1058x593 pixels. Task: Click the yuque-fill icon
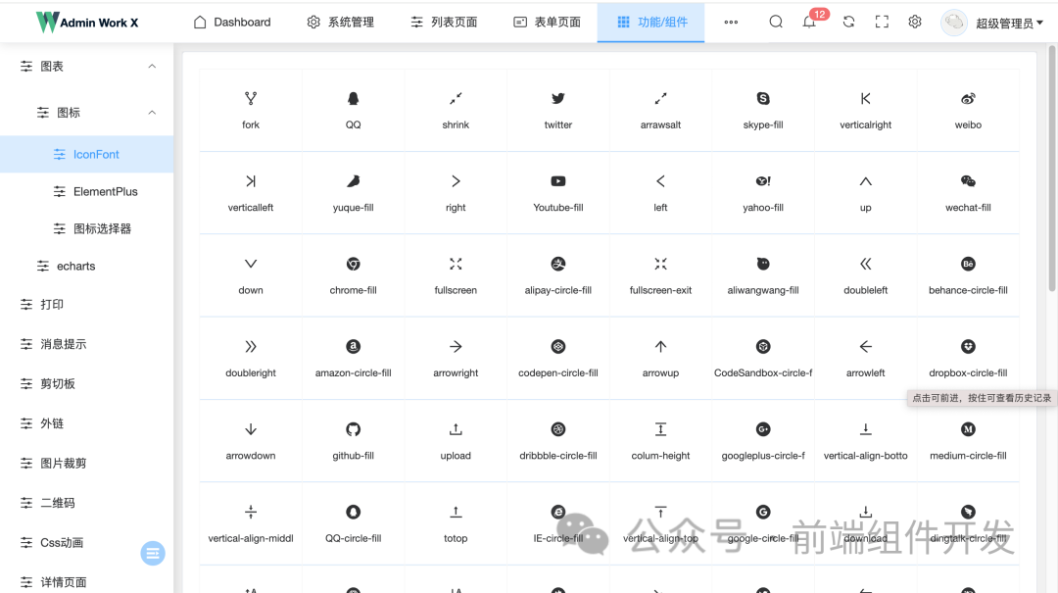coord(353,181)
